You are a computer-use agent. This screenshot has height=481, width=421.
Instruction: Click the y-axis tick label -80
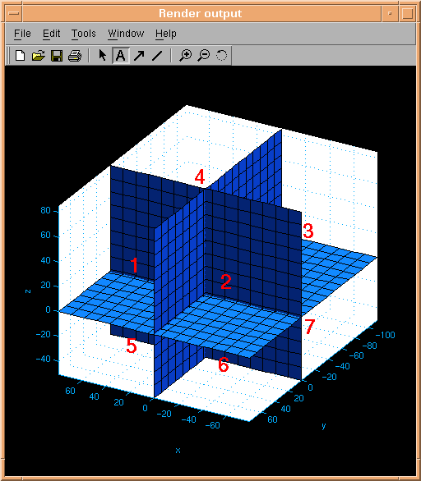(x=370, y=346)
